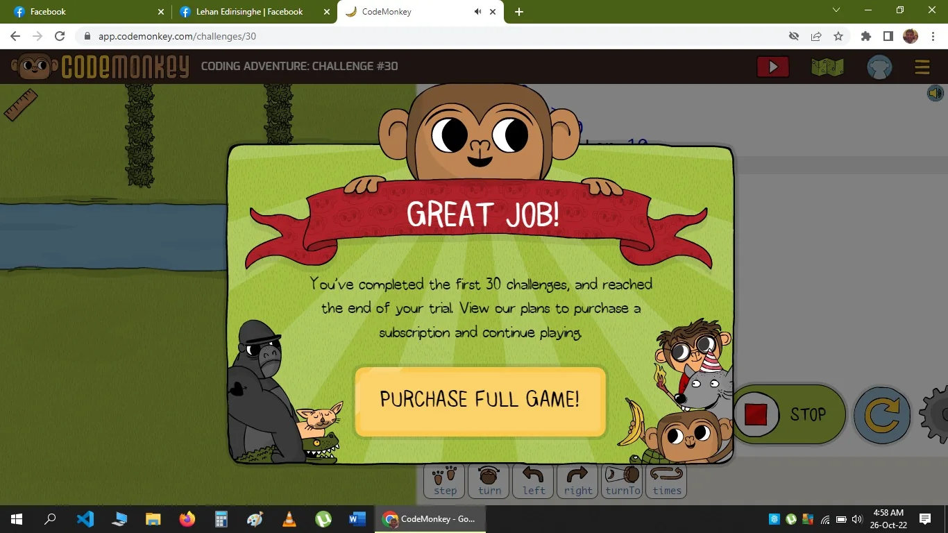948x533 pixels.
Task: Insert the times loop code block
Action: [667, 481]
